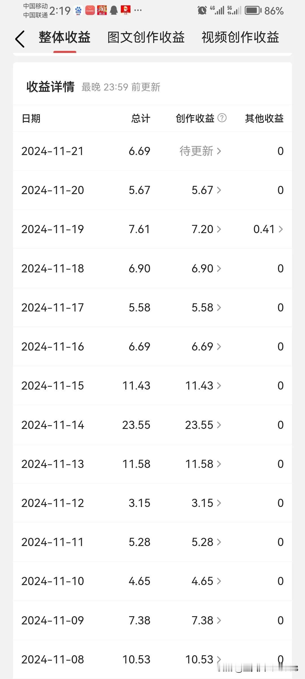Select the 整体收益 tab
This screenshot has height=679, width=305.
[65, 38]
